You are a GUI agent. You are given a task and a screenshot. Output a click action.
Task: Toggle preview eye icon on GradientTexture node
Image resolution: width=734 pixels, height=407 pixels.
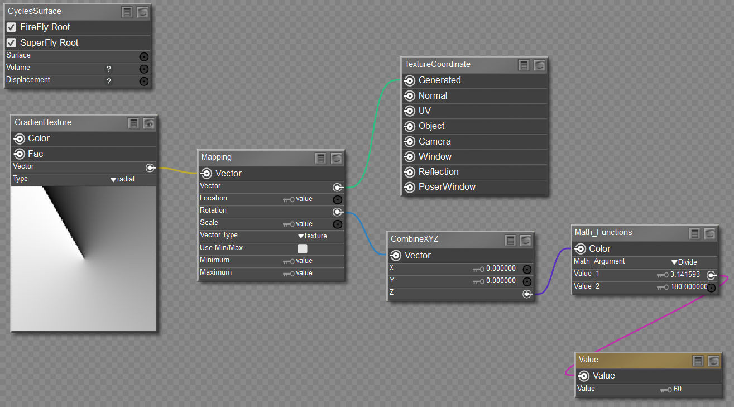point(148,123)
